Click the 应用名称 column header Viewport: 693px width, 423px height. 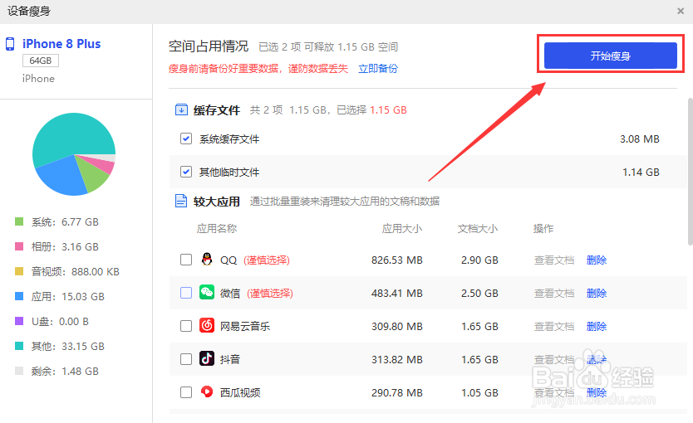click(x=217, y=228)
